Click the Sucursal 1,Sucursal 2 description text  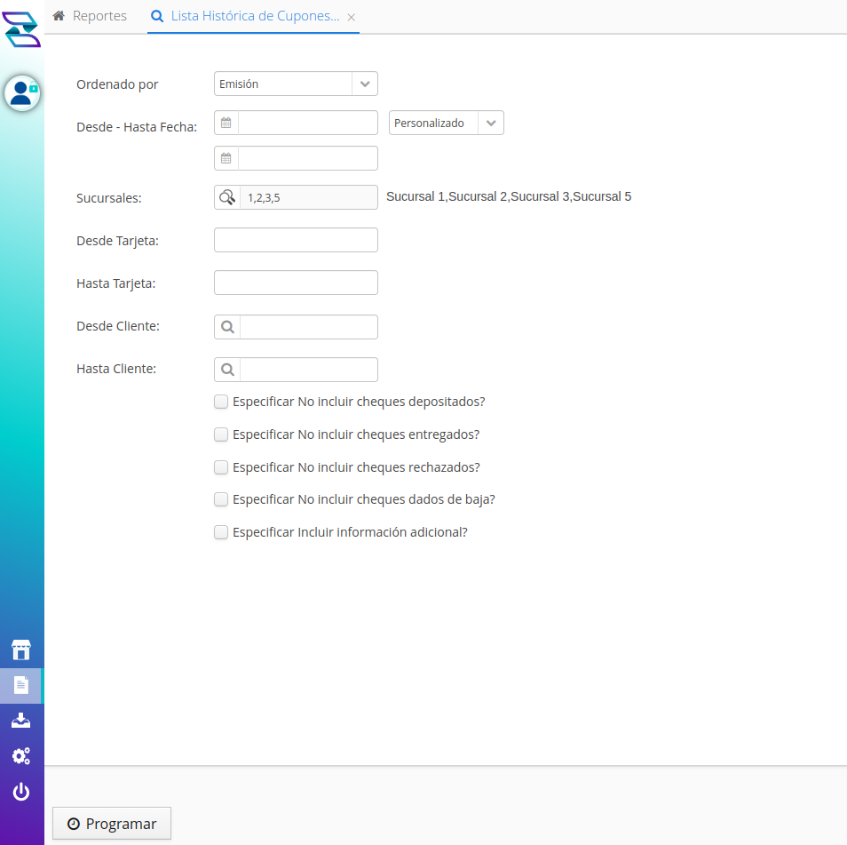(509, 196)
